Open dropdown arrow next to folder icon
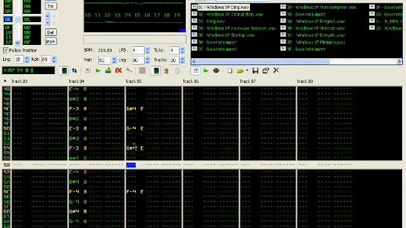406x228 pixels. pos(247,70)
